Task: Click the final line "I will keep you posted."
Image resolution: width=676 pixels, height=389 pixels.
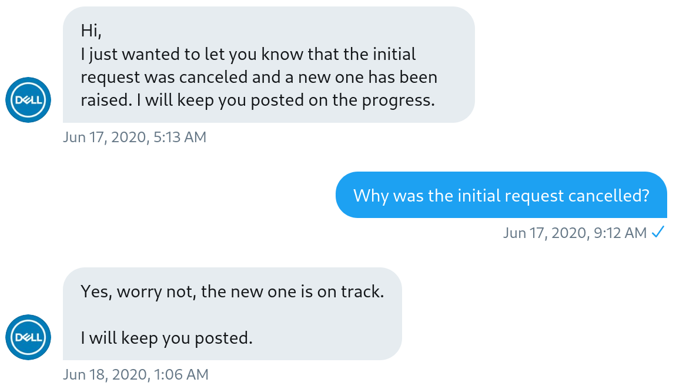Action: [x=166, y=338]
